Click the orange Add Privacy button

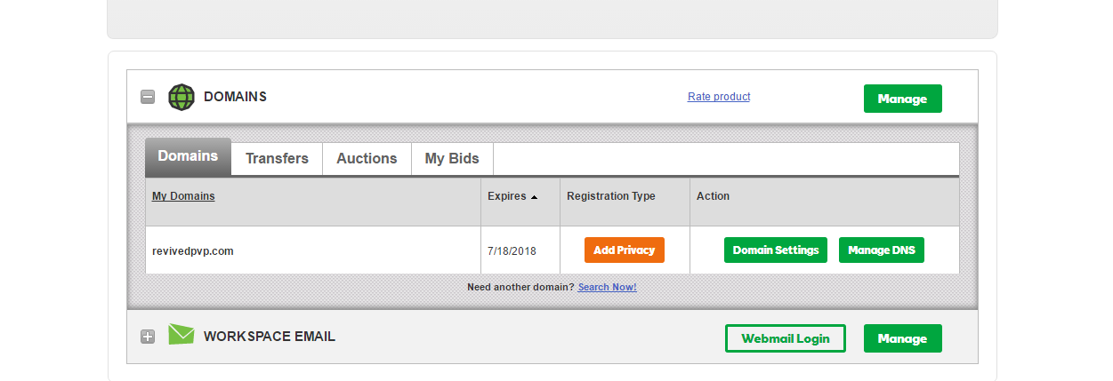pos(625,250)
